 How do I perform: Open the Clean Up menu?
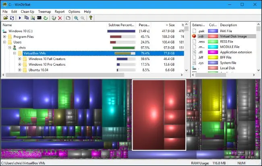(x=27, y=12)
